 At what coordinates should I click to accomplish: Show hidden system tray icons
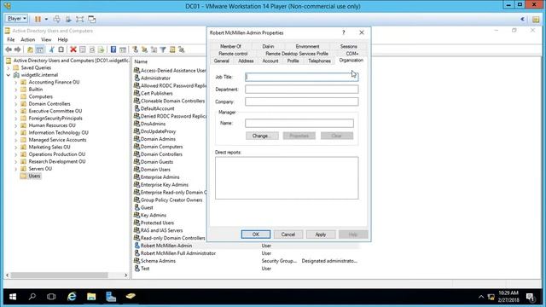coord(481,297)
